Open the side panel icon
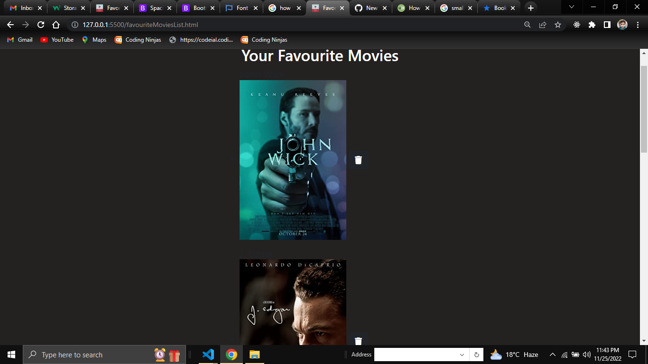Screen dimensions: 648x364 coord(607,24)
